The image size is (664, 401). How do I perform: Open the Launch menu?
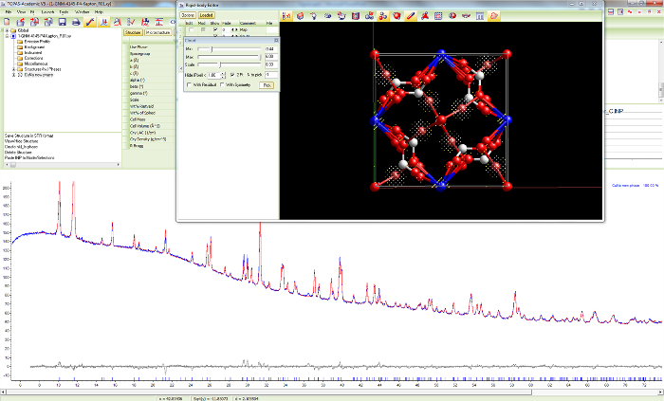47,11
